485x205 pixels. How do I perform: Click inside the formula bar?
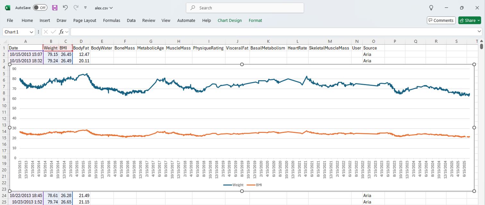click(x=274, y=32)
